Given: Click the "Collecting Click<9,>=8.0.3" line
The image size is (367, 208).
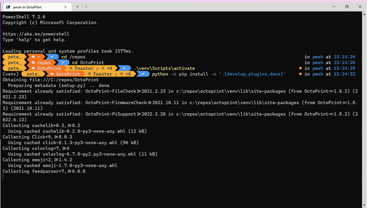Looking at the screenshot, I should click(37, 137).
